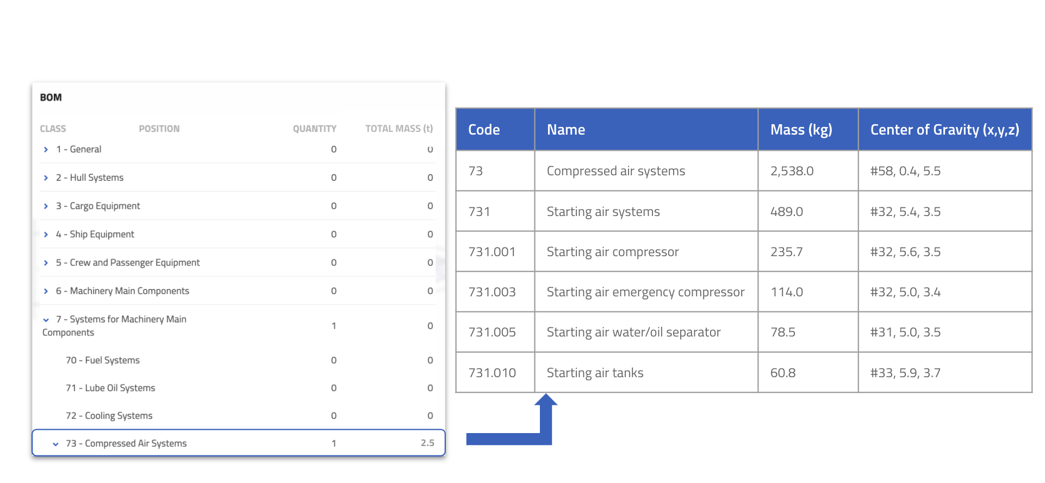
Task: Click the Mass (kg) table header
Action: 801,130
